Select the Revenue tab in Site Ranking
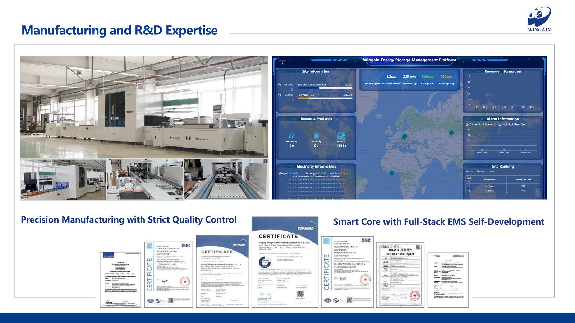Screen dimensions: 575x323 (469, 172)
